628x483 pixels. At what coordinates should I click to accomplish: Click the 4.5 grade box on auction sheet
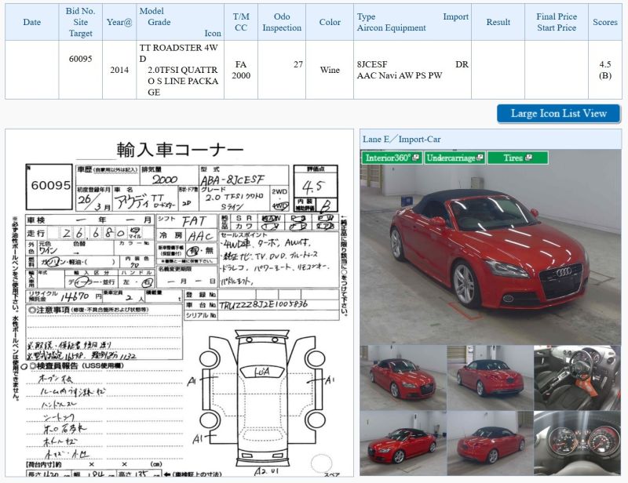pyautogui.click(x=316, y=184)
